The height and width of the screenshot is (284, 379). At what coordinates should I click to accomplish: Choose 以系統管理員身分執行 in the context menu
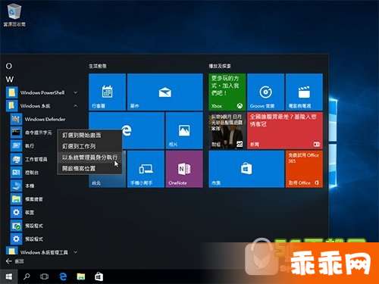(89, 158)
